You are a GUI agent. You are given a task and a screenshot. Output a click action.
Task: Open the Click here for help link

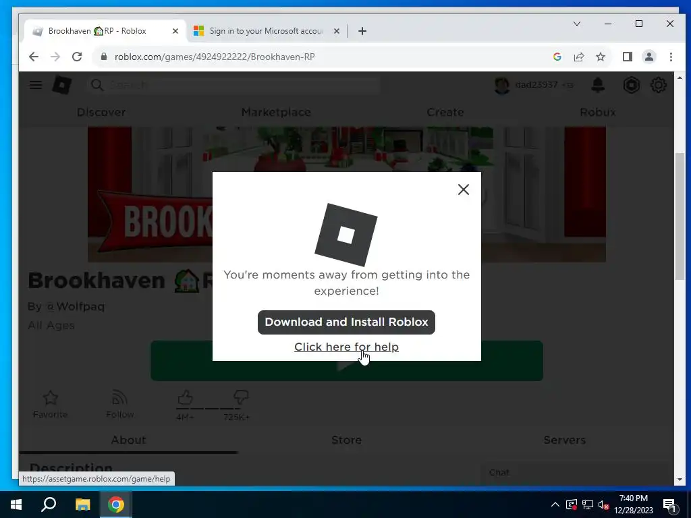point(346,347)
